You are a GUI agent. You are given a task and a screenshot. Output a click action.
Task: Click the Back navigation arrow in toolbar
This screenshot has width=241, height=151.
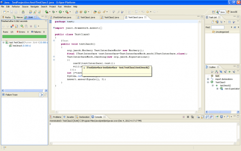[147, 12]
